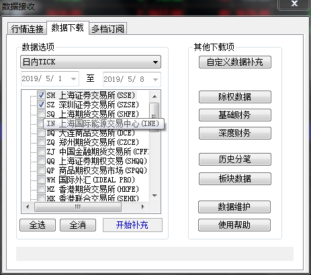Open the 多档订阅 tab
The width and height of the screenshot is (311, 275).
click(x=108, y=29)
